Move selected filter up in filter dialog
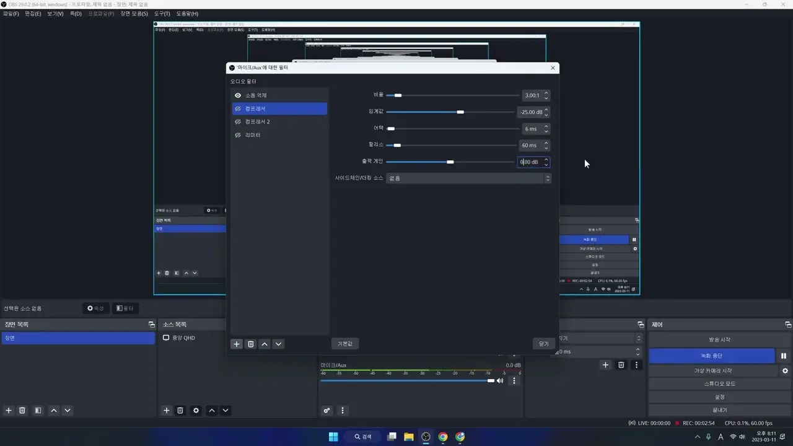 [265, 344]
